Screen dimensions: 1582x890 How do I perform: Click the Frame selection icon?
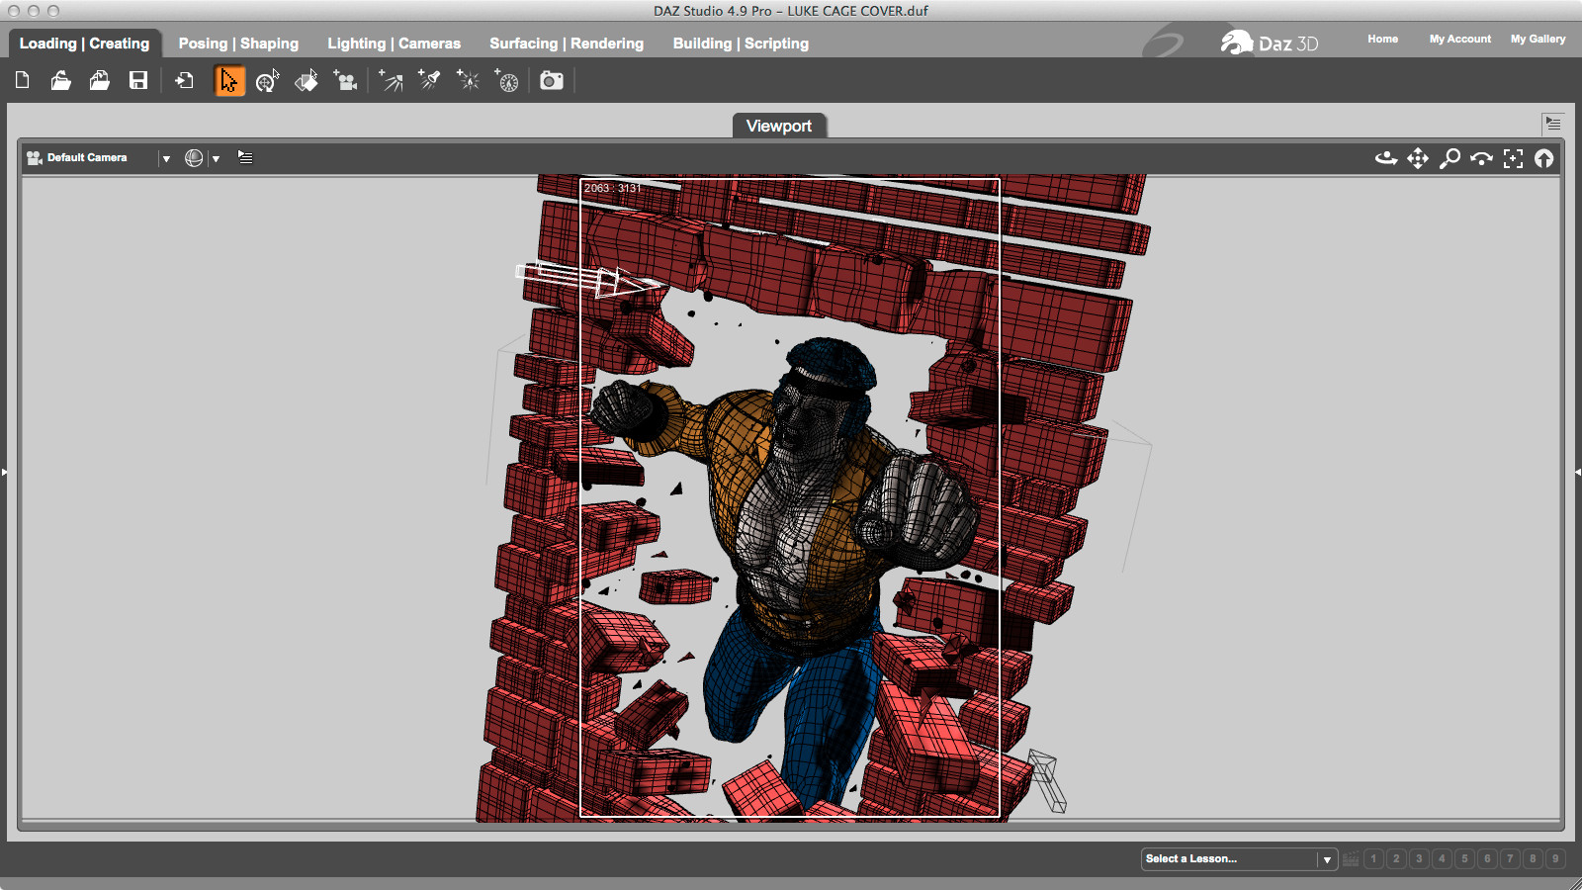click(1513, 158)
